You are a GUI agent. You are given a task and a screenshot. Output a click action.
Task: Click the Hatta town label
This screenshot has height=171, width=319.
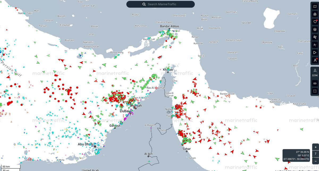[x=163, y=130]
